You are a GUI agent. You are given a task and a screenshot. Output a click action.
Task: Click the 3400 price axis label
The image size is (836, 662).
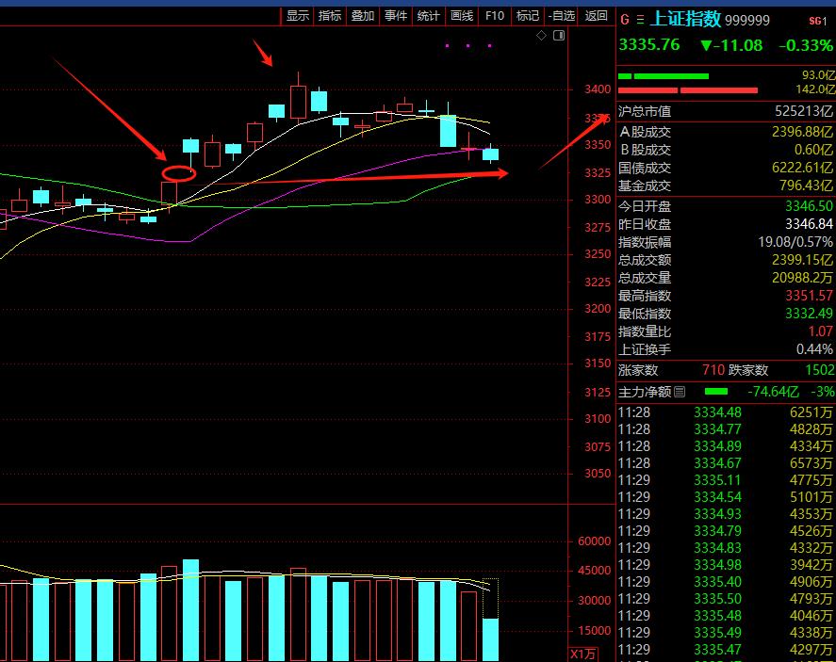point(598,89)
